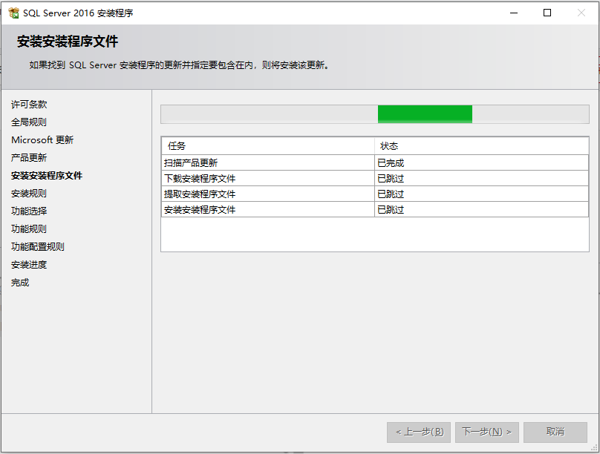
Task: Select the 安装安装程序文件 step
Action: tap(46, 175)
